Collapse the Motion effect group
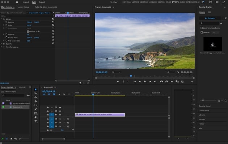This screenshot has height=144, width=228. [1, 19]
